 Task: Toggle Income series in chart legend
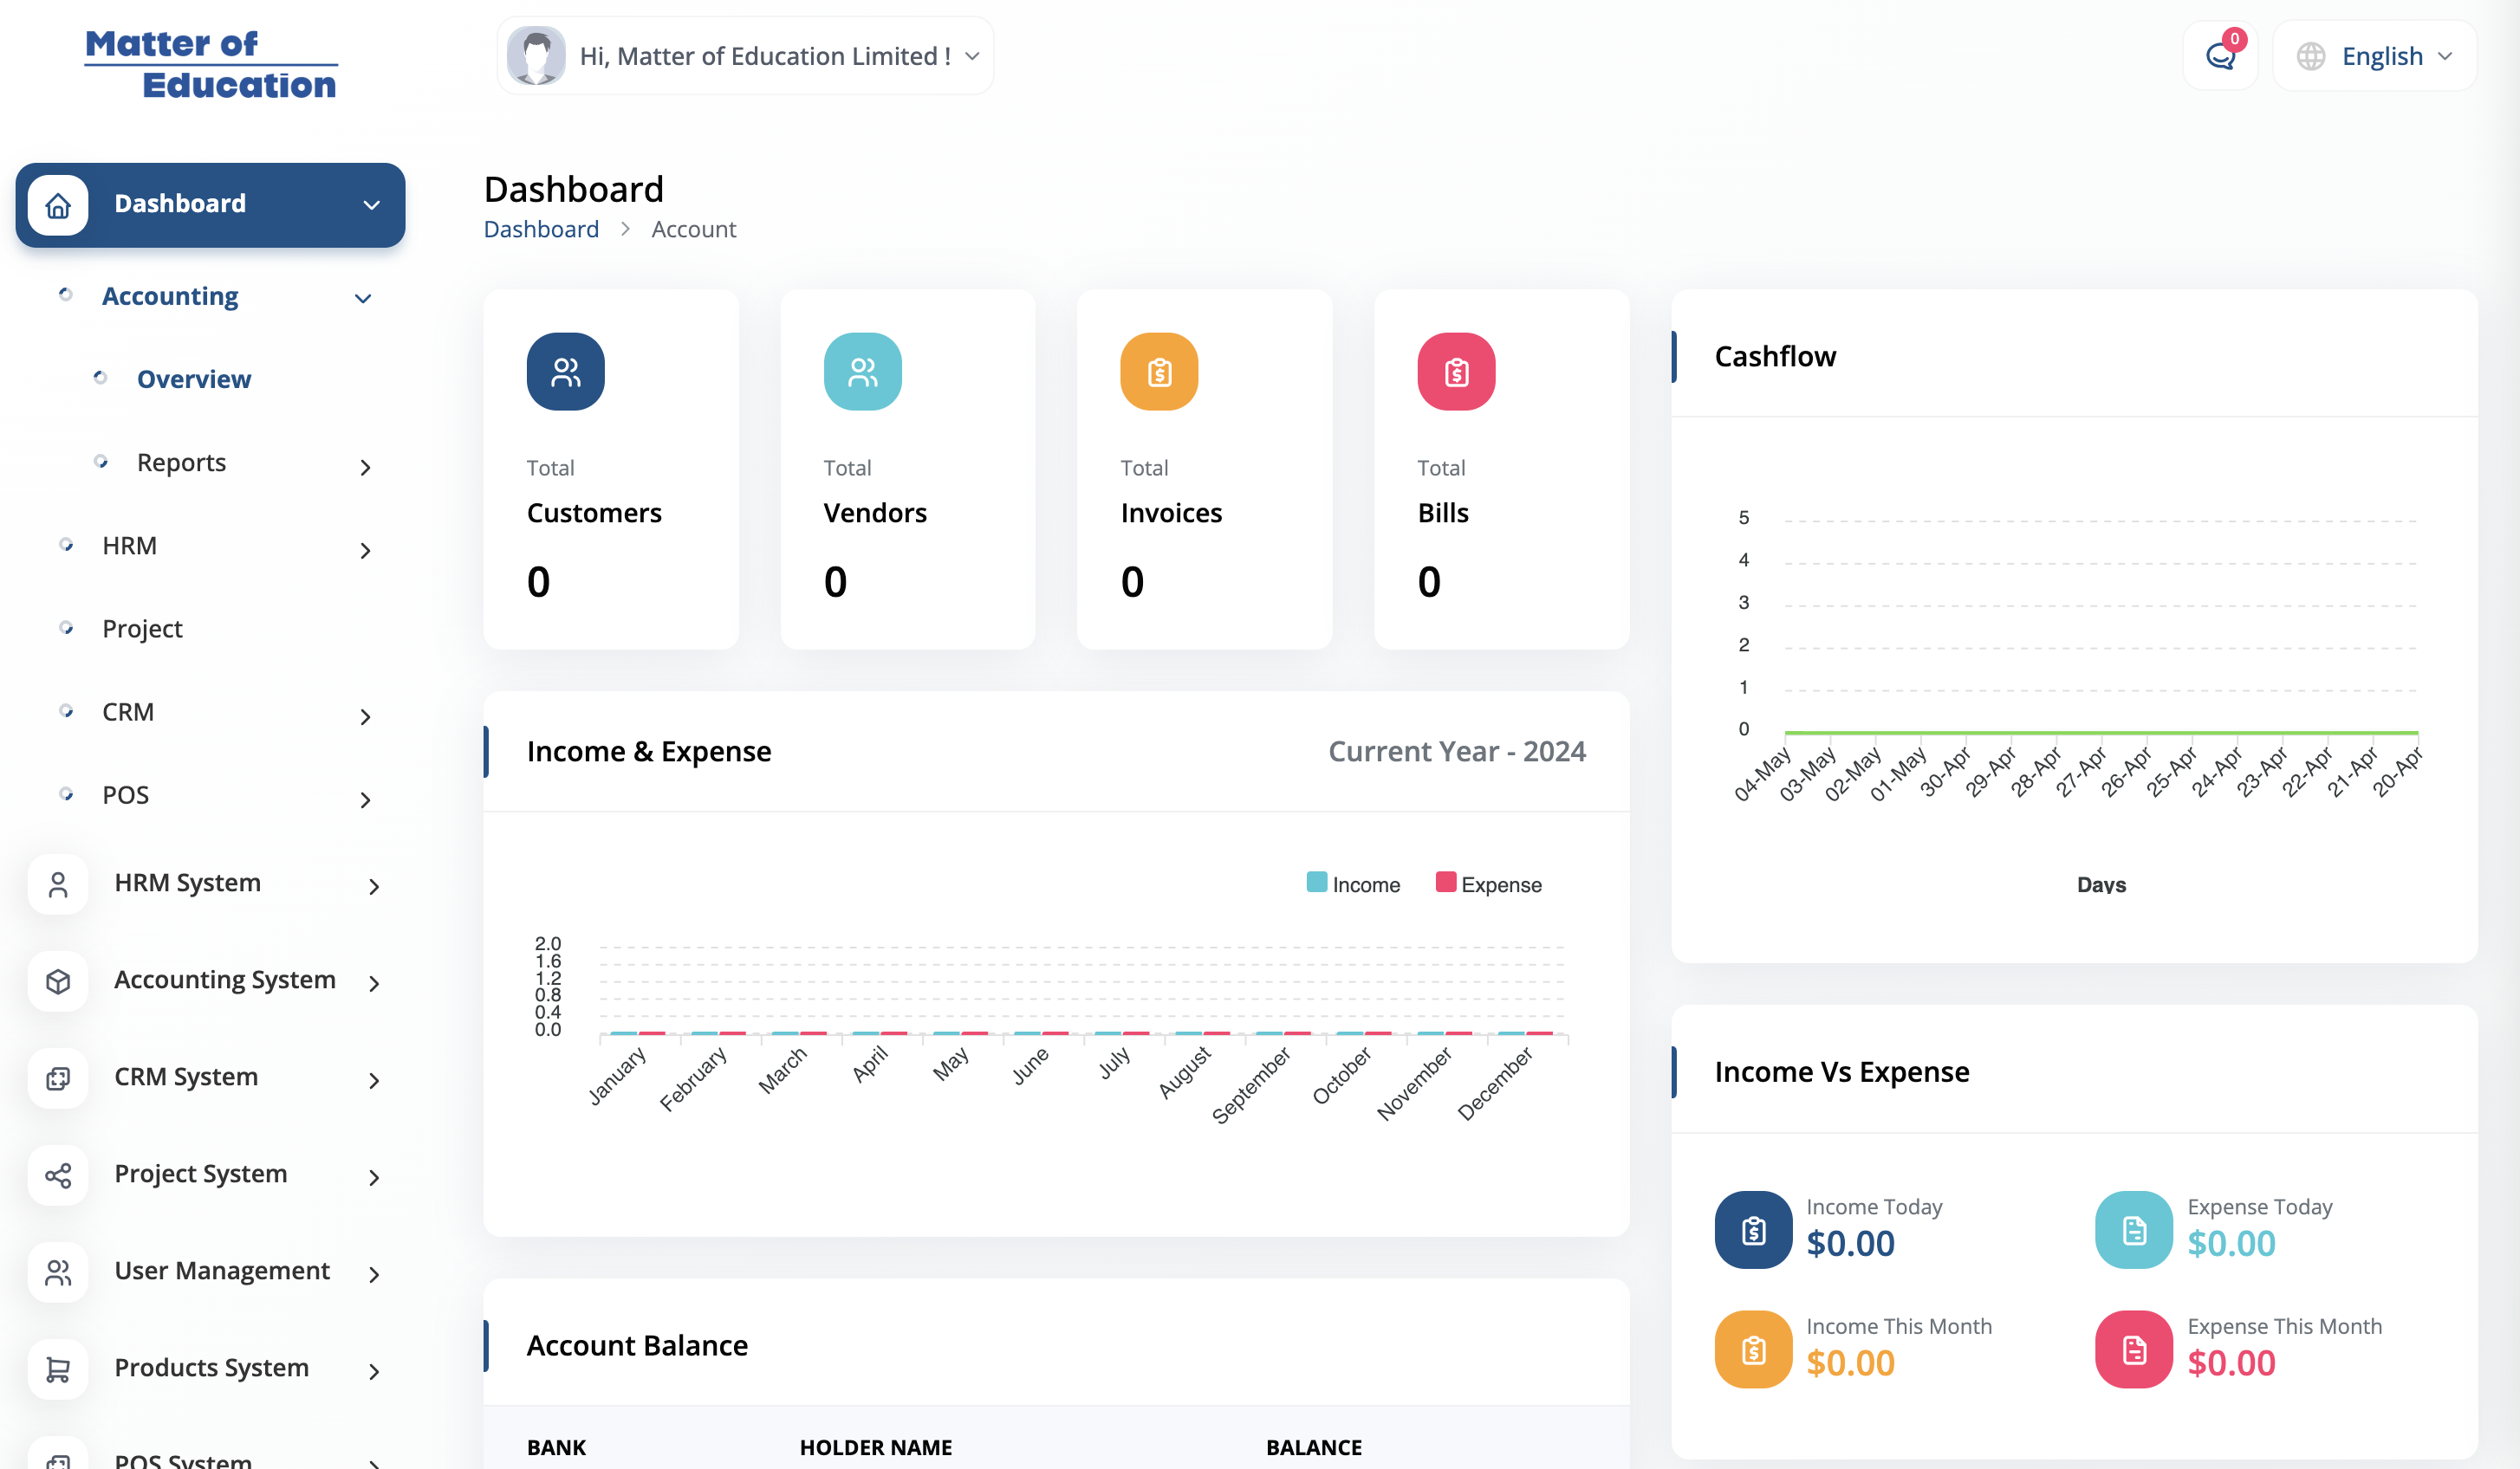[1353, 884]
